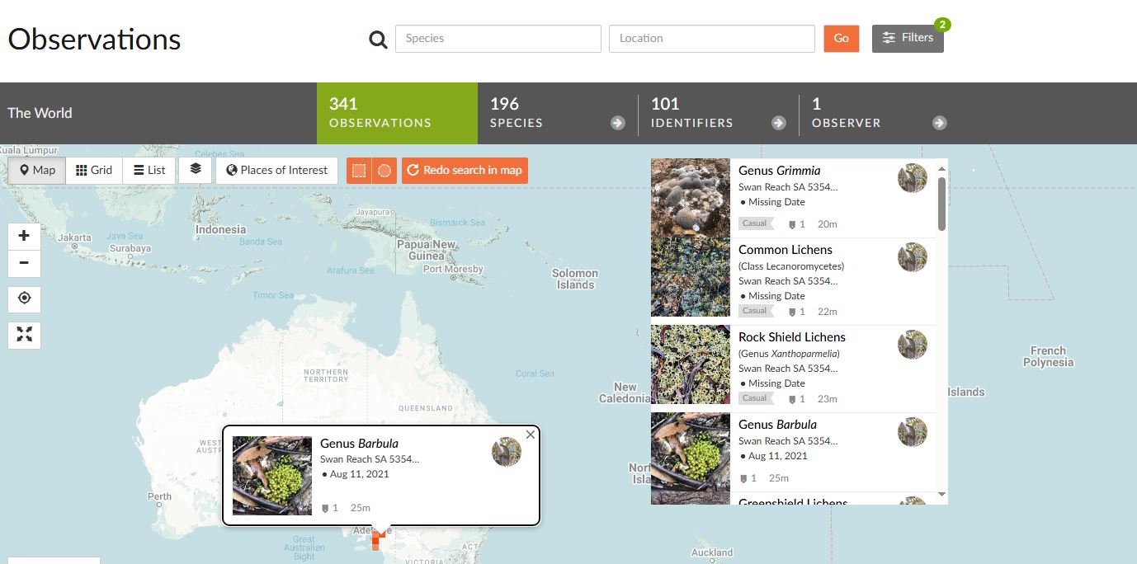Click the results list scrollbar up arrow
Viewport: 1137px width, 564px height.
[941, 168]
